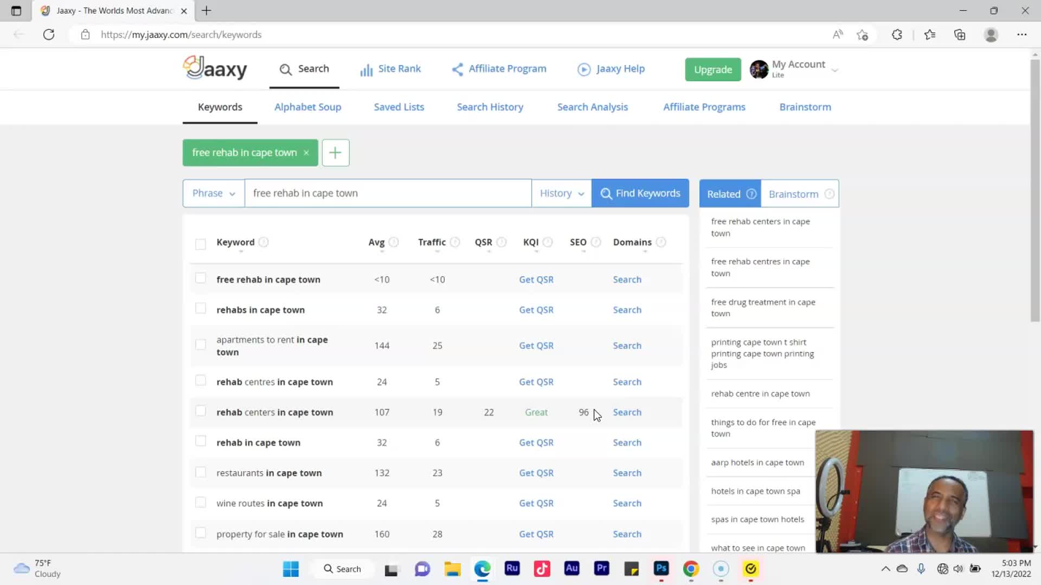Check the free rehab in cape town row
1041x585 pixels.
(x=201, y=278)
